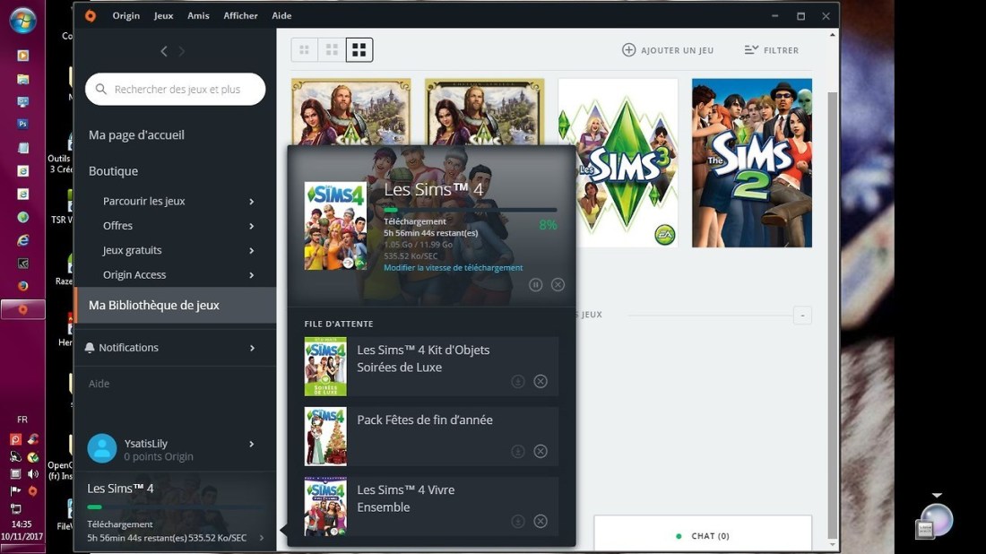Screen dimensions: 986x554
Task: Pause the Les Sims 4 download
Action: pos(535,284)
